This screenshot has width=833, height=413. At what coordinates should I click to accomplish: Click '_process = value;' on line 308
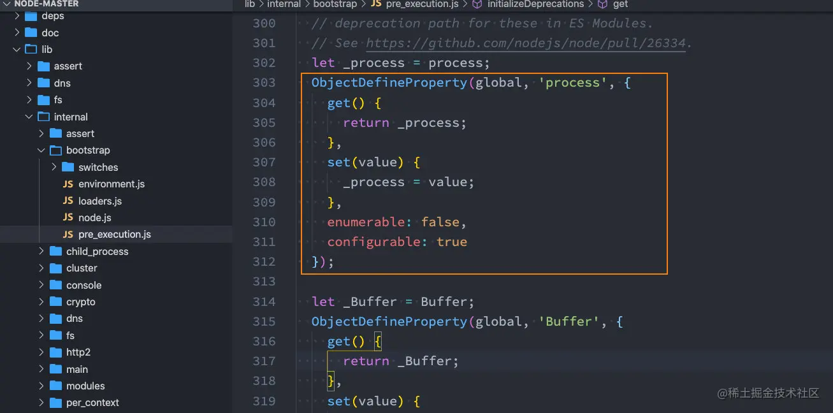(x=409, y=182)
